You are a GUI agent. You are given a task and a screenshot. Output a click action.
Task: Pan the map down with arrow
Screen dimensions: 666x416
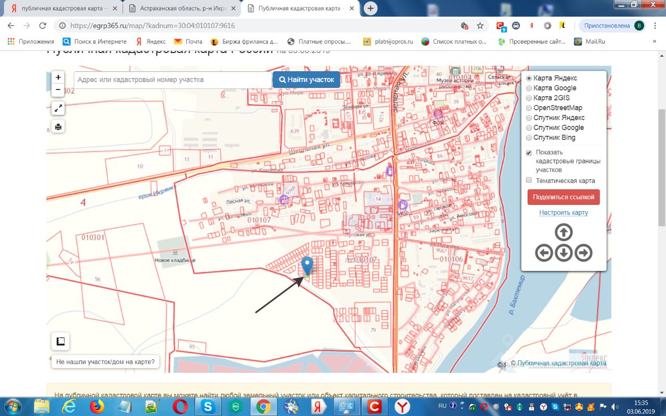click(564, 253)
